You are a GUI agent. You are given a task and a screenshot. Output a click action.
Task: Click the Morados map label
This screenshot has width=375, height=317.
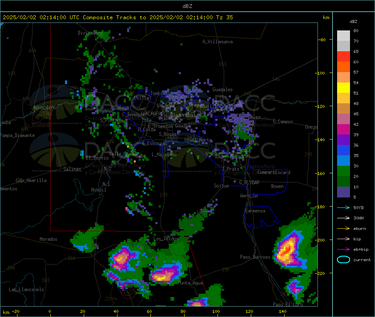[48, 239]
